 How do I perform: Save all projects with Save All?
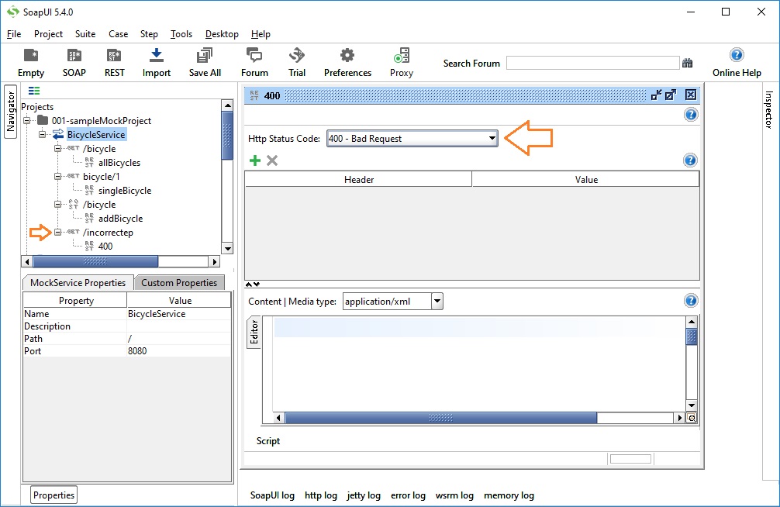205,63
